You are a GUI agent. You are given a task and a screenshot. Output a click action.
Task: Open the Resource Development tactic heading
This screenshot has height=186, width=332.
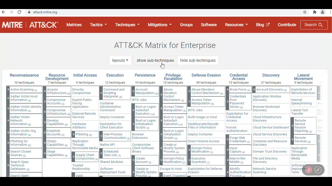coord(57,77)
